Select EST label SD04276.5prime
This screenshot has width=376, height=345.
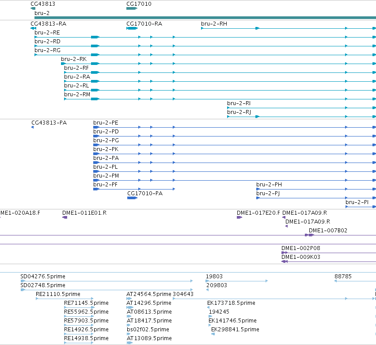43,277
